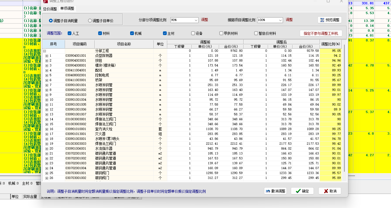
Task: Uncheck the 主材 checkbox
Action: (x=165, y=33)
